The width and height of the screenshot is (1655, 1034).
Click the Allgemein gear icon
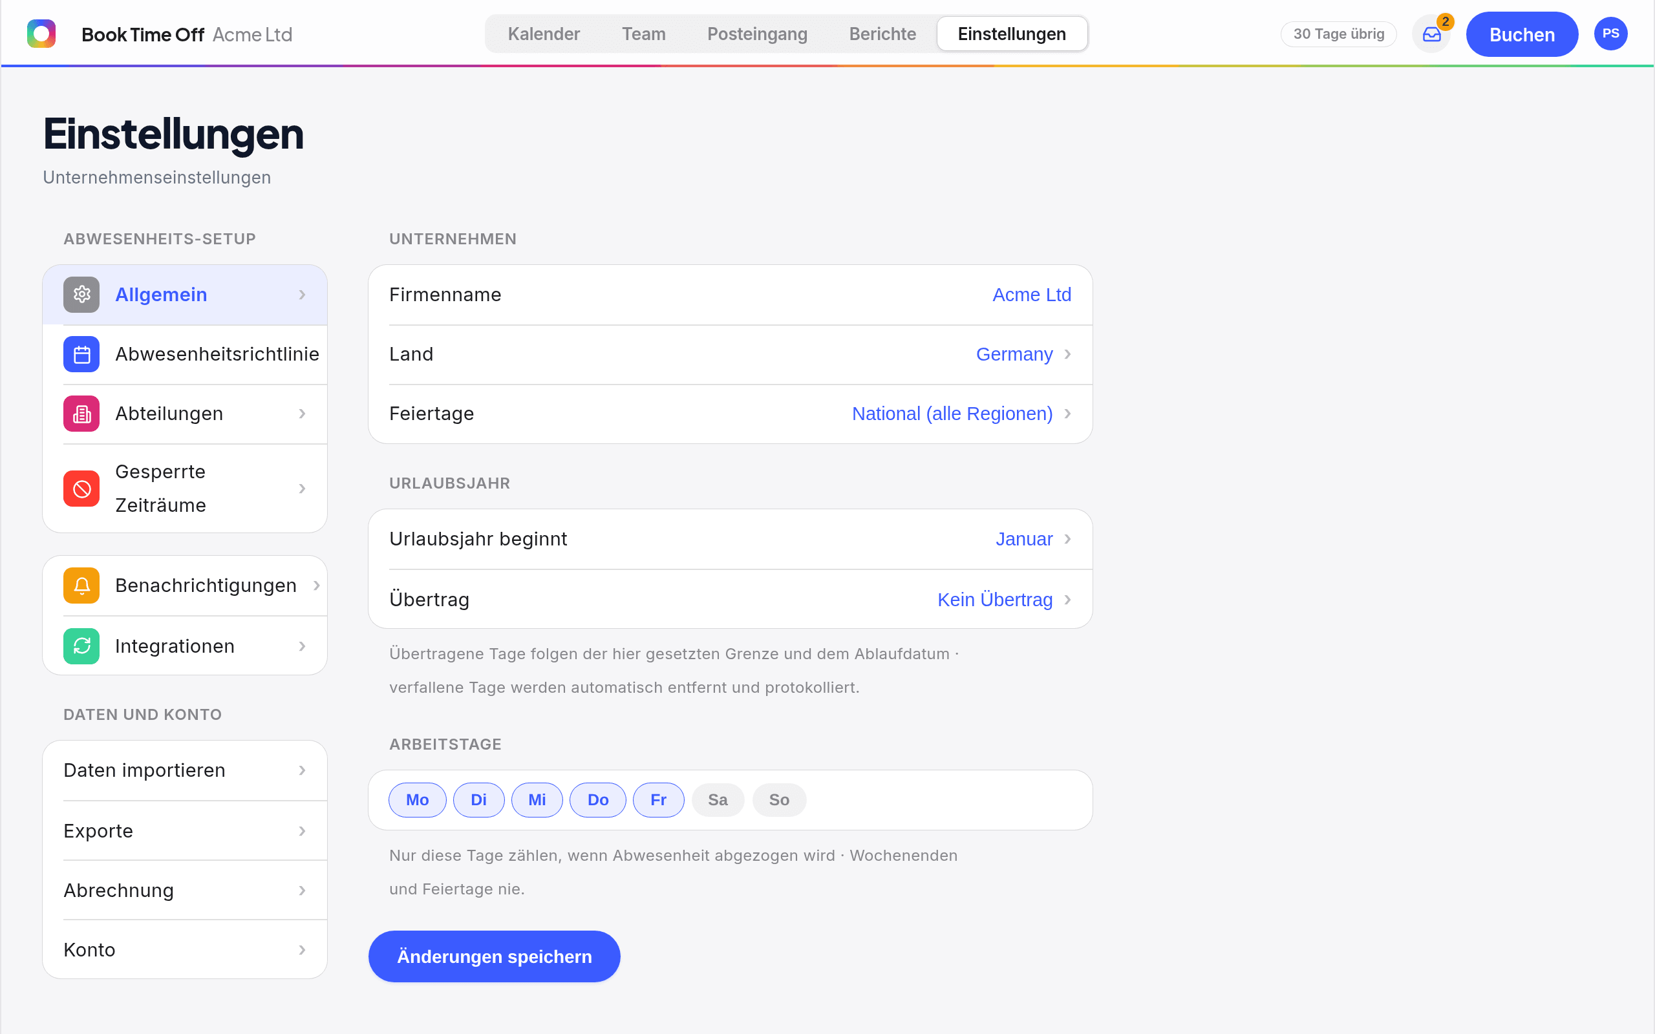[x=81, y=295]
